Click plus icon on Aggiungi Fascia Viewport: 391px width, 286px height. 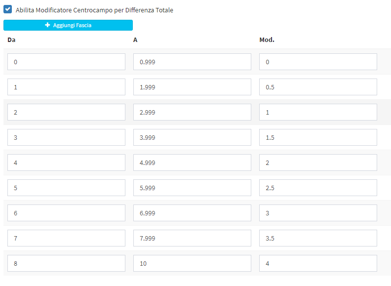48,25
